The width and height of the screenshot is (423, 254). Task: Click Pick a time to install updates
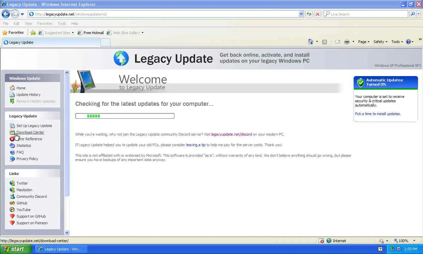[x=378, y=114]
